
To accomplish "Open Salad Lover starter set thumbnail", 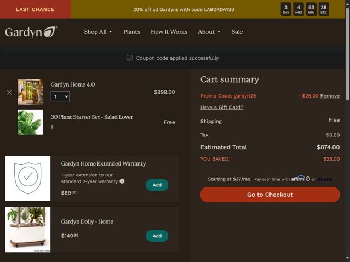I will pos(30,122).
